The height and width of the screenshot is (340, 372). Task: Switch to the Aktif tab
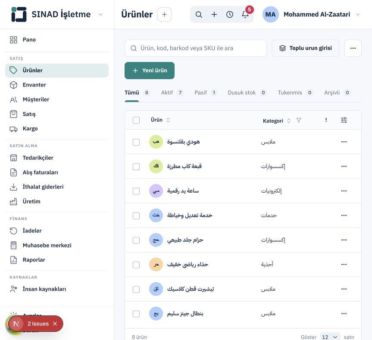tap(172, 93)
